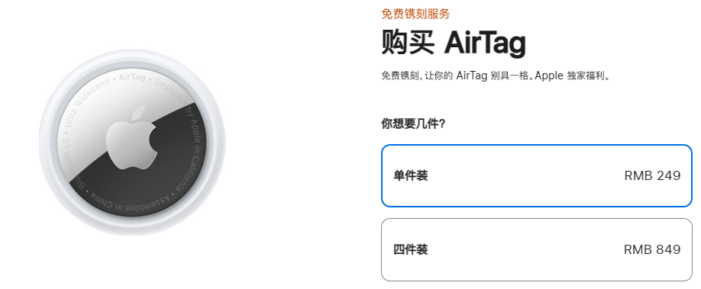Click the Assembled in China engraving
Image resolution: width=701 pixels, height=289 pixels.
pos(131,201)
